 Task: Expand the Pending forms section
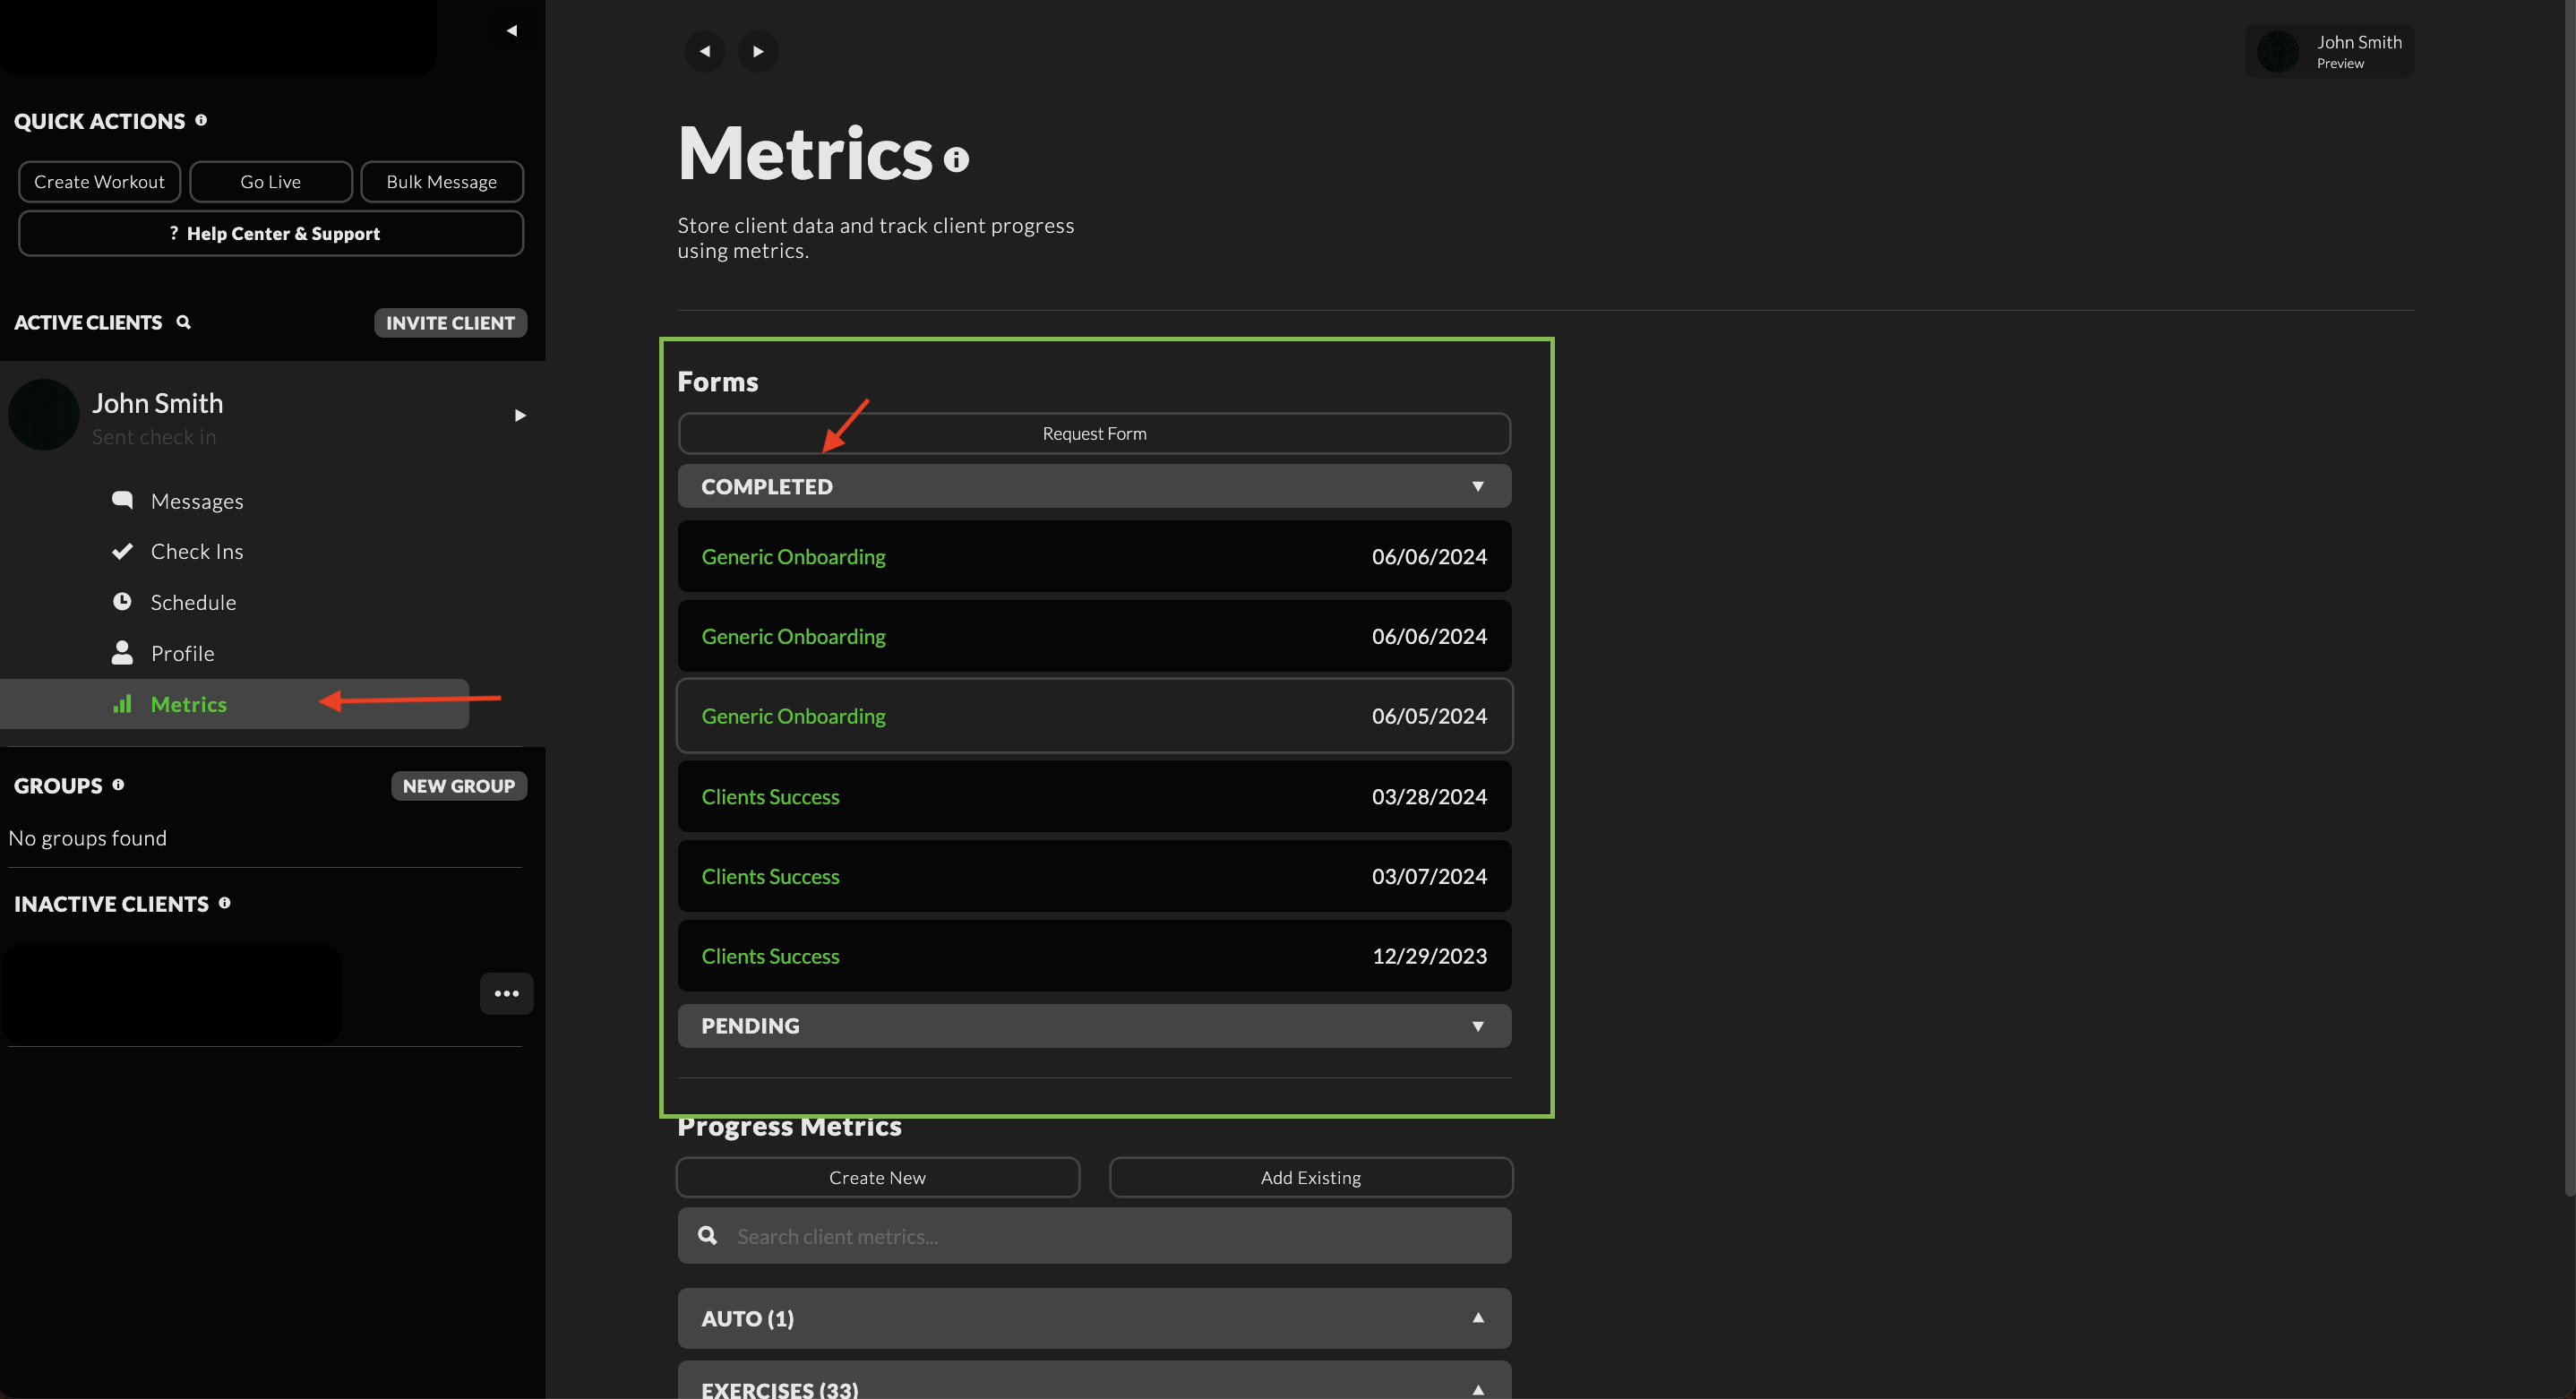click(1477, 1026)
